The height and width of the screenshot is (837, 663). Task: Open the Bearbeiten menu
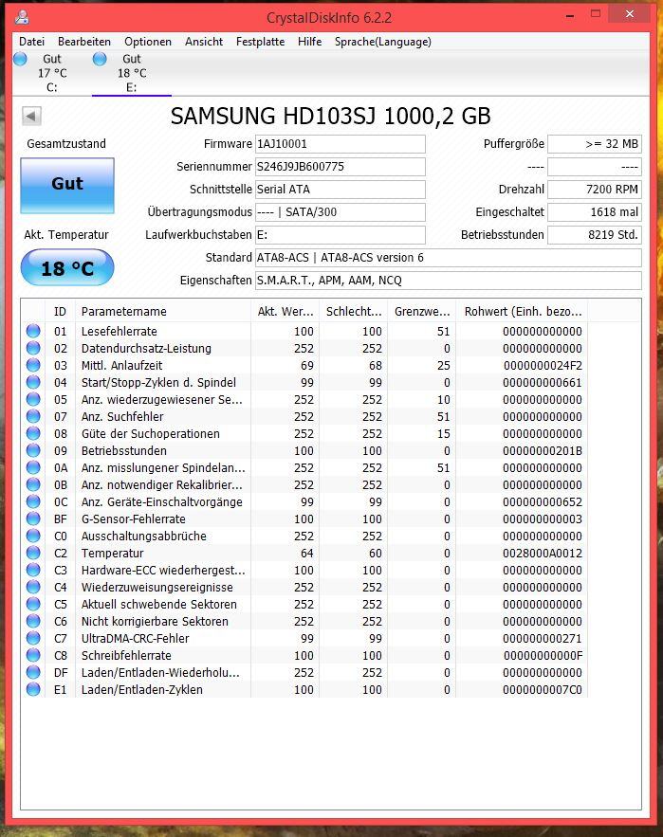pyautogui.click(x=83, y=42)
